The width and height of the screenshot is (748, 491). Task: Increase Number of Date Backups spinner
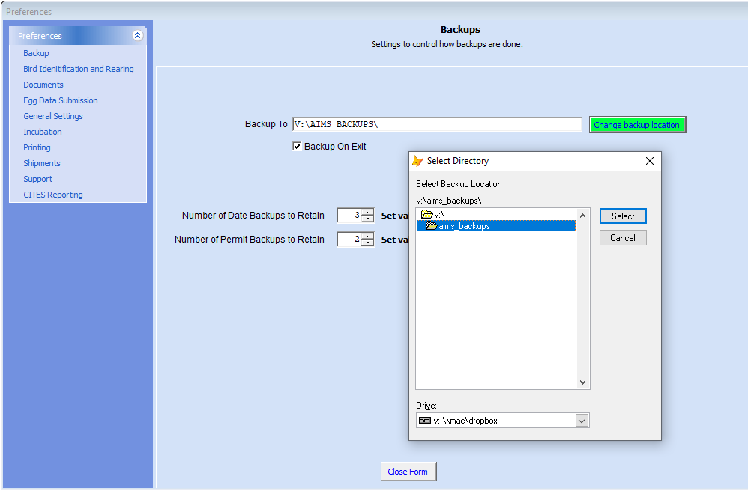tap(367, 213)
